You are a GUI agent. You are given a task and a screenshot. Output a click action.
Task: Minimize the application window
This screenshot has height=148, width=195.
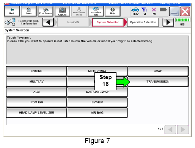174,11
